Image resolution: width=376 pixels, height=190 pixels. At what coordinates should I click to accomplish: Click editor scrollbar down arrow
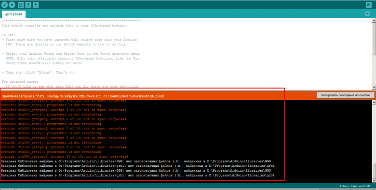click(374, 88)
